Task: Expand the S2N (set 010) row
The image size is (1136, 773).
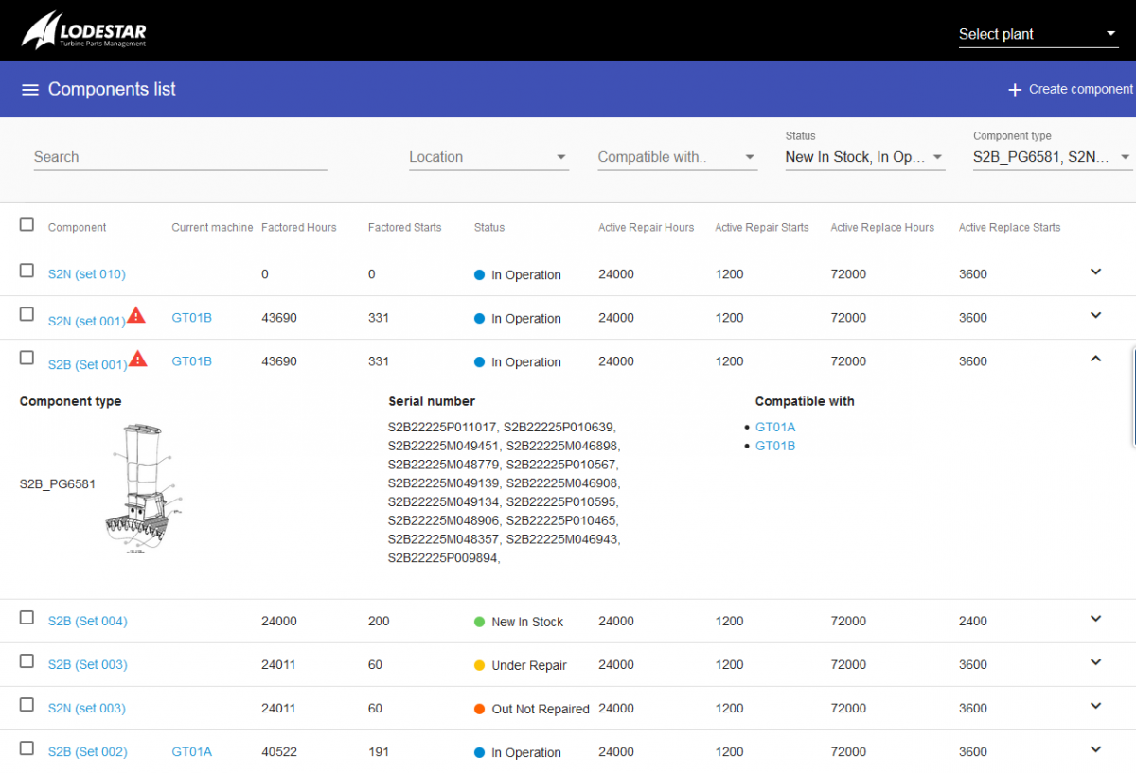Action: pyautogui.click(x=1096, y=272)
